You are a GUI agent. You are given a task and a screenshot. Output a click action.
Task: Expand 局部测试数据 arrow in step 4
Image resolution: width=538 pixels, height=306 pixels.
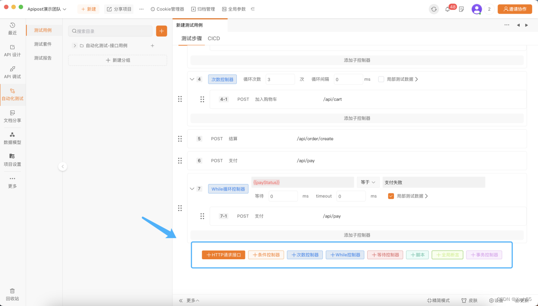pyautogui.click(x=416, y=79)
